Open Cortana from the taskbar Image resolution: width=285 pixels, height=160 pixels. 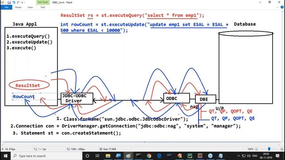tap(87, 156)
